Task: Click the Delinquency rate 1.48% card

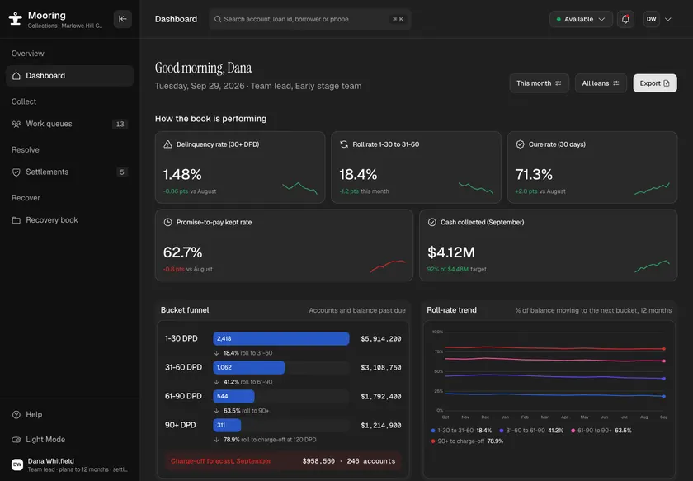Action: pos(240,167)
